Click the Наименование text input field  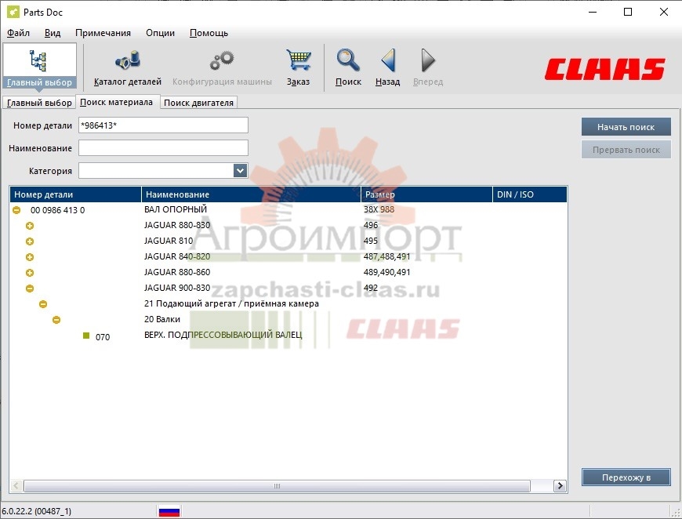coord(163,148)
